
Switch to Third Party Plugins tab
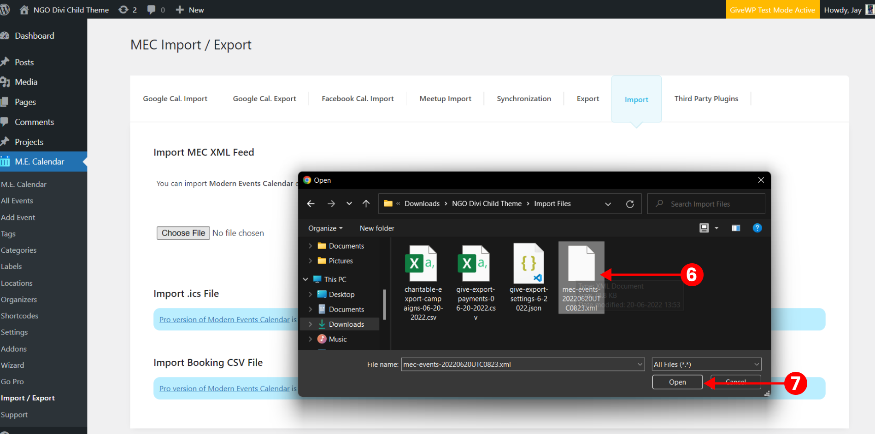pos(706,98)
